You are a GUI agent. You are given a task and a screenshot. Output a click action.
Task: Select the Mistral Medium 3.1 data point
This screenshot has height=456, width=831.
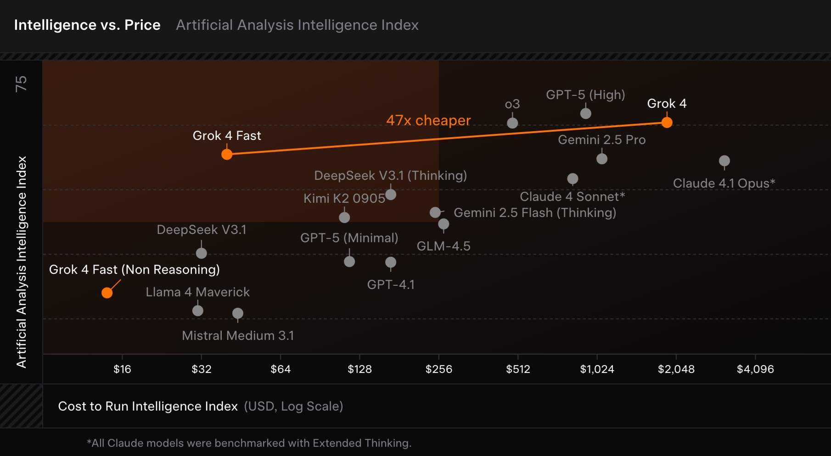238,313
